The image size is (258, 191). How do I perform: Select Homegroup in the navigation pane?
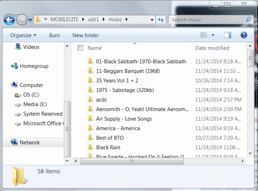29,66
